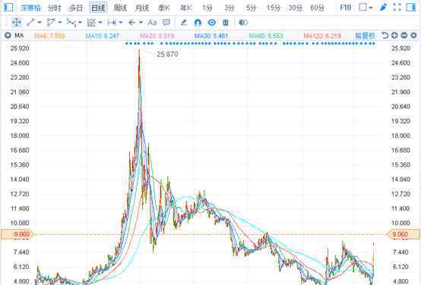Switch to 30分 thirty-minute chart
421x285 pixels.
(x=295, y=8)
